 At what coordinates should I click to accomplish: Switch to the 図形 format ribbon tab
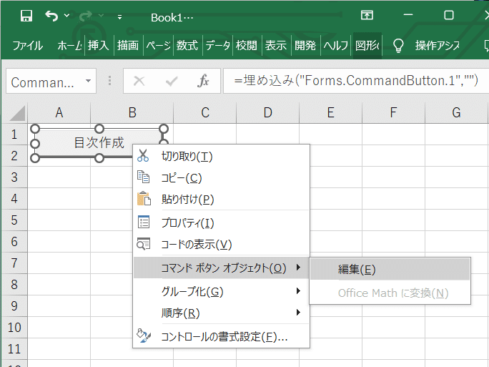(x=367, y=46)
